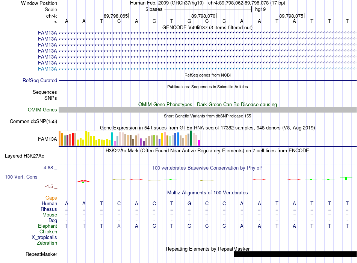Click the Zebrafish species alignment label

47,243
